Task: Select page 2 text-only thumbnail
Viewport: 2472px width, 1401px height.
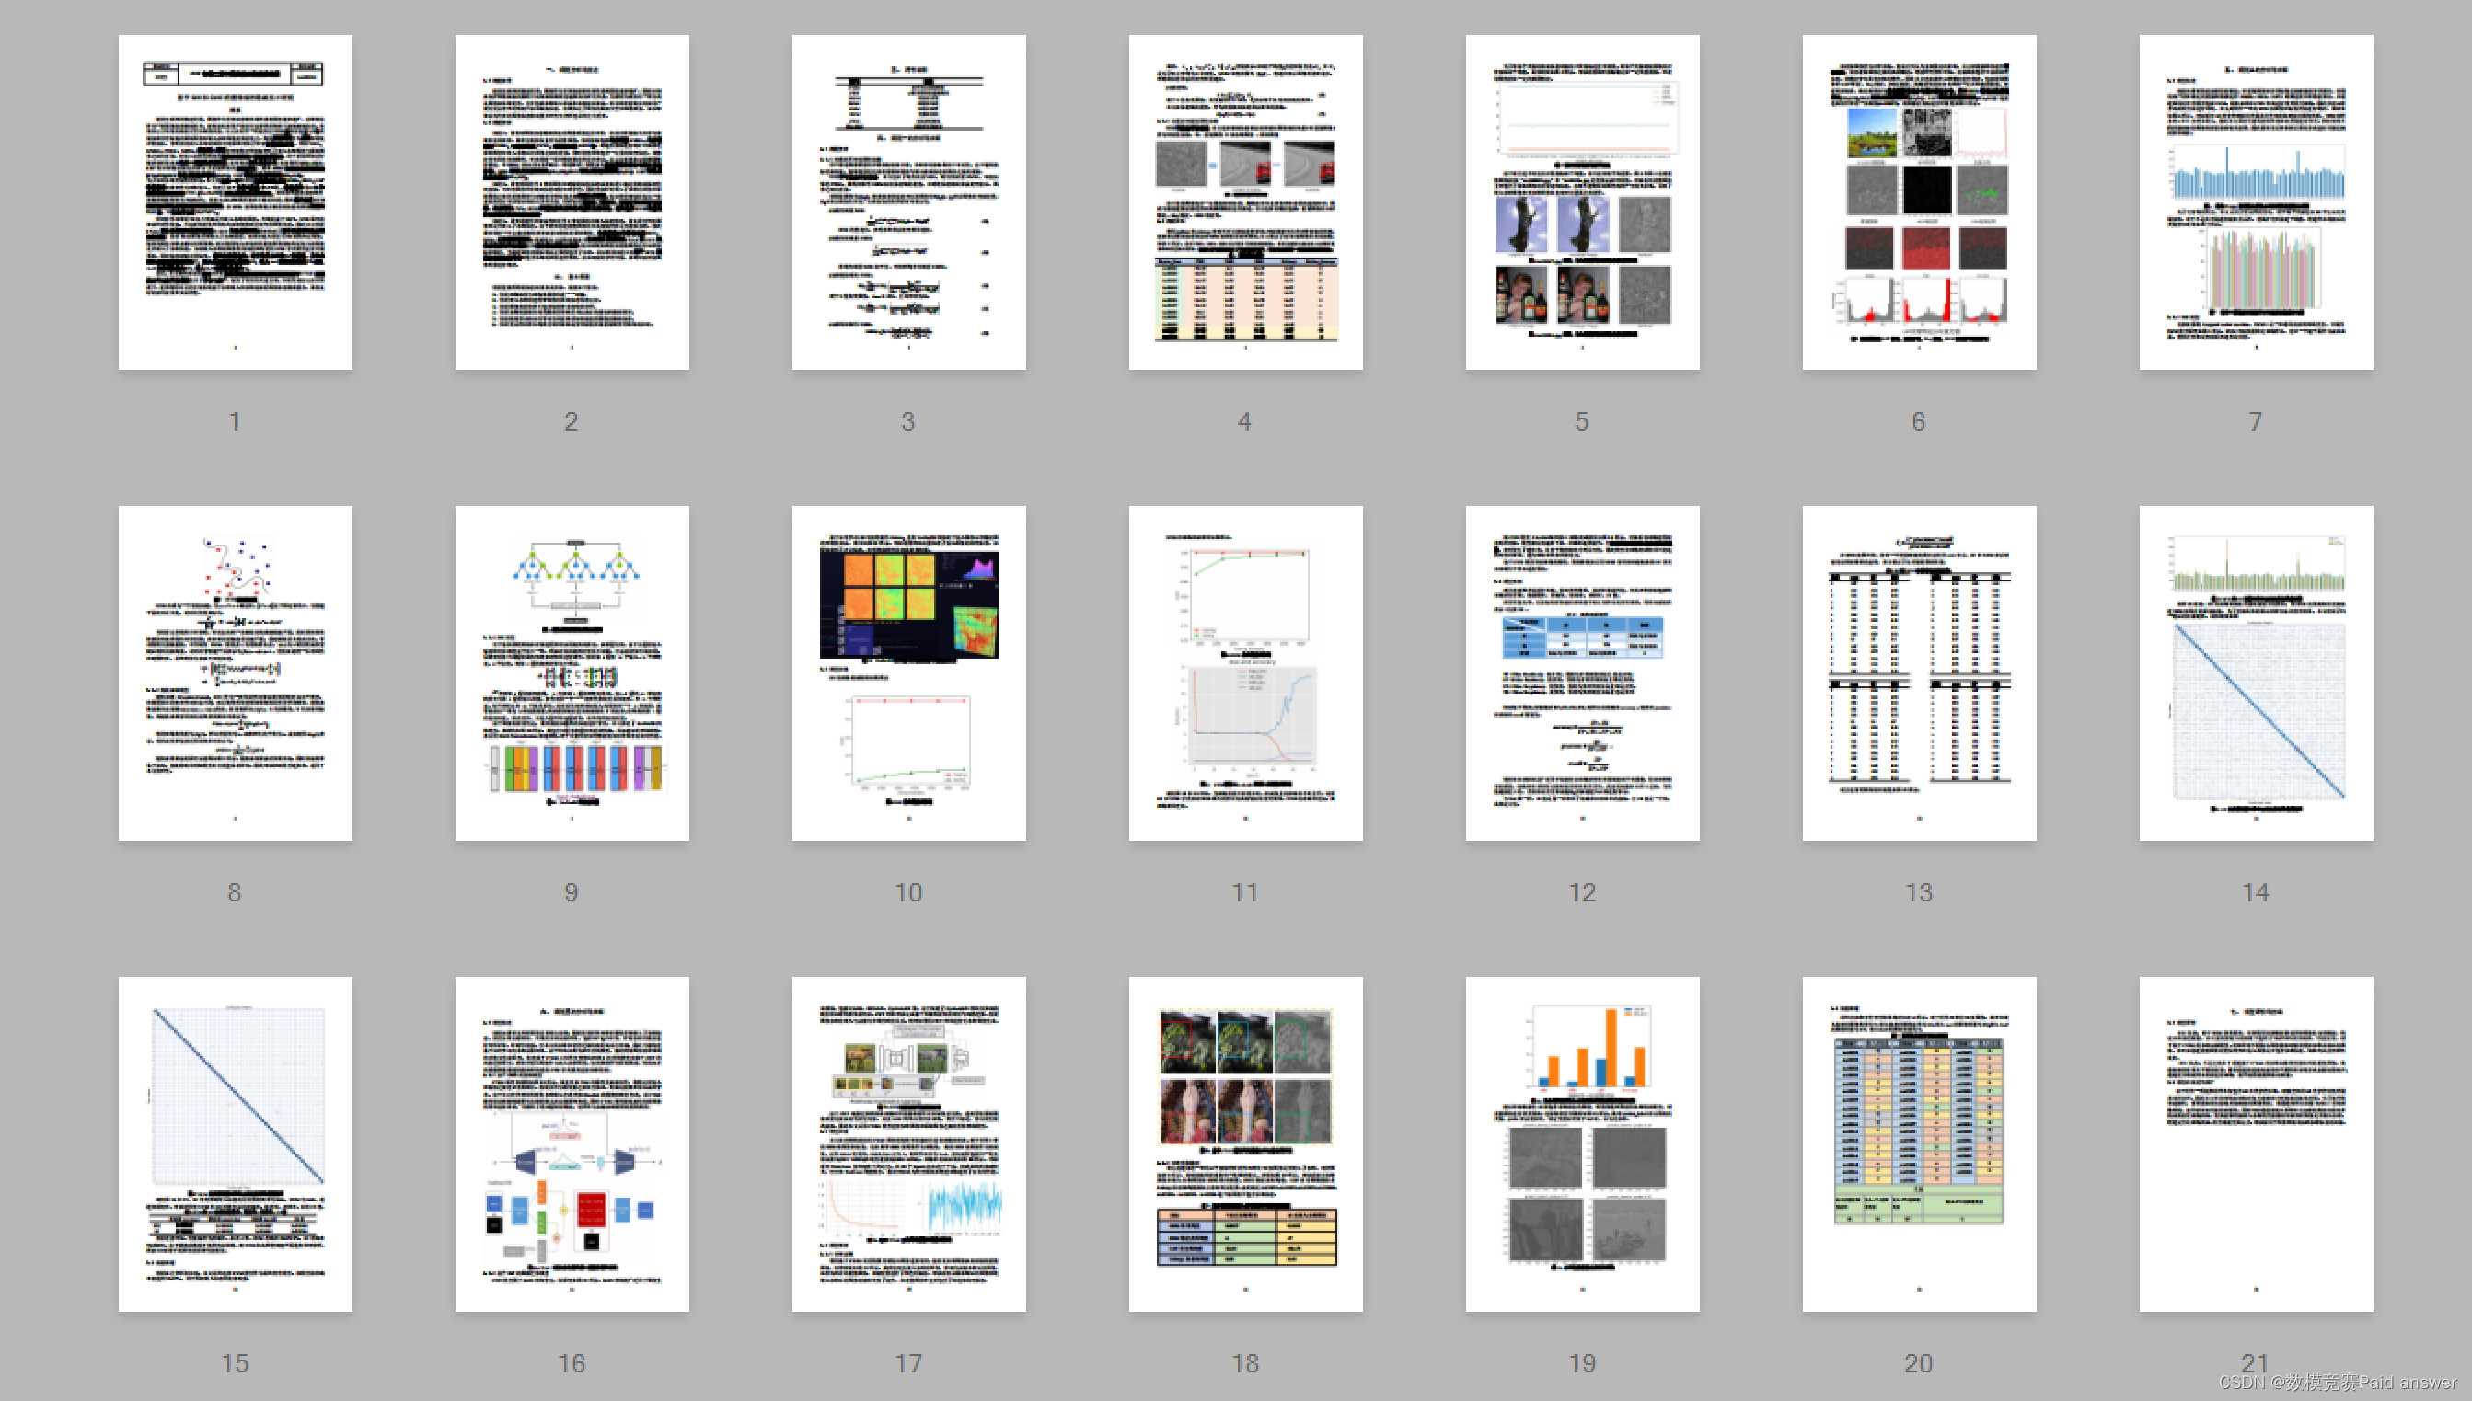Action: coord(572,202)
